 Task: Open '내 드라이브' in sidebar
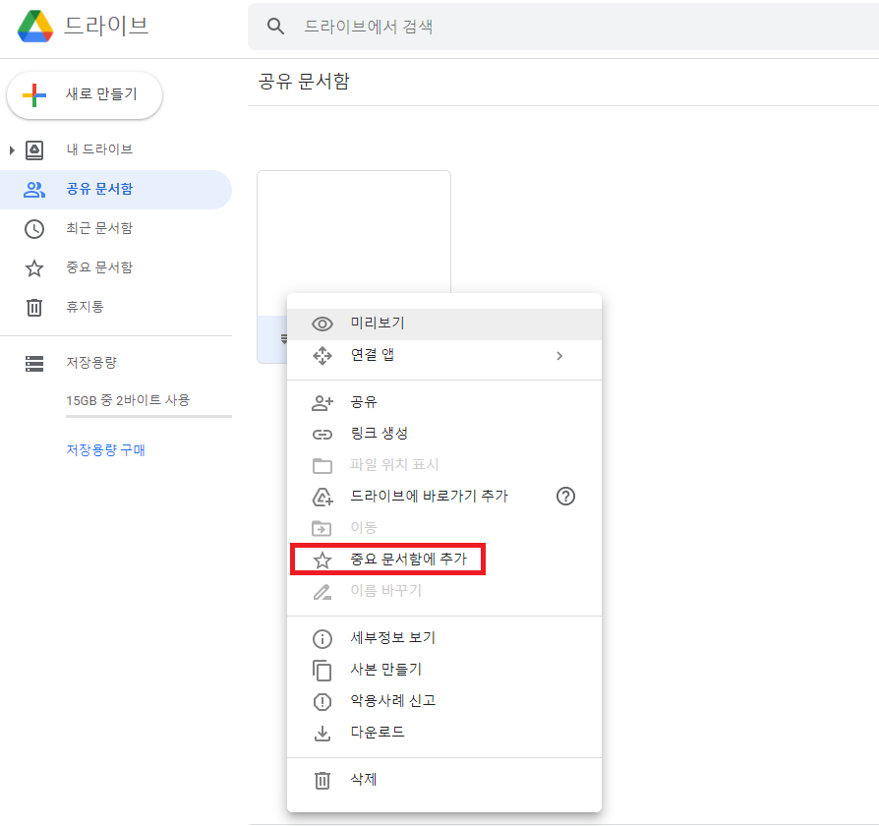coord(116,149)
